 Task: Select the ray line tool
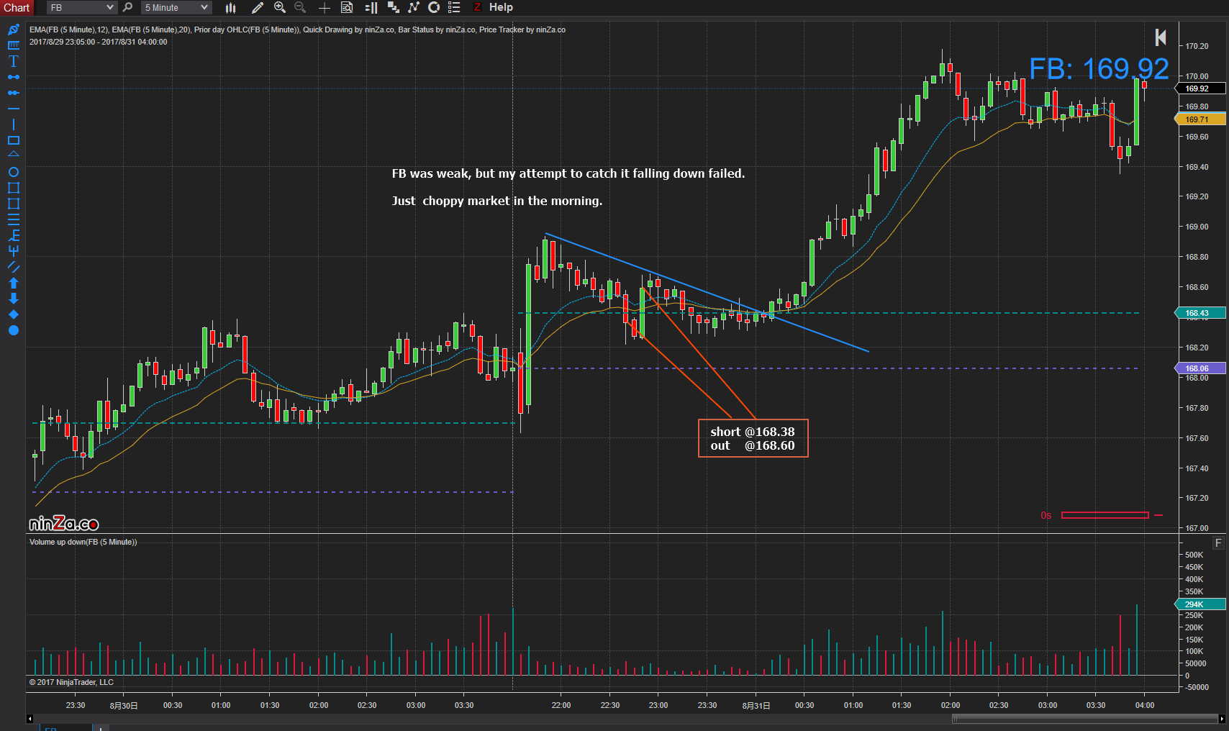[x=13, y=93]
